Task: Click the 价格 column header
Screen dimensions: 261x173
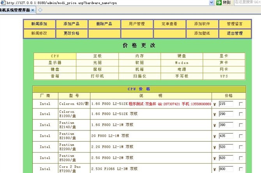Action: click(229, 96)
